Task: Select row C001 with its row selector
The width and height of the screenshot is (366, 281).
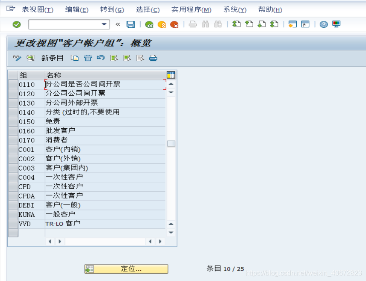Action: (x=13, y=150)
